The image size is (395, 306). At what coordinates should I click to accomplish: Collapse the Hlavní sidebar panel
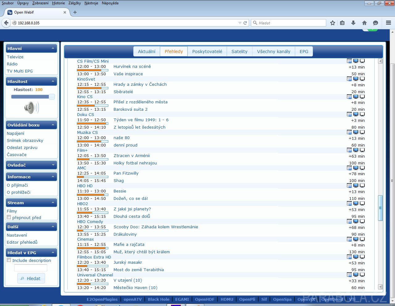(x=53, y=48)
